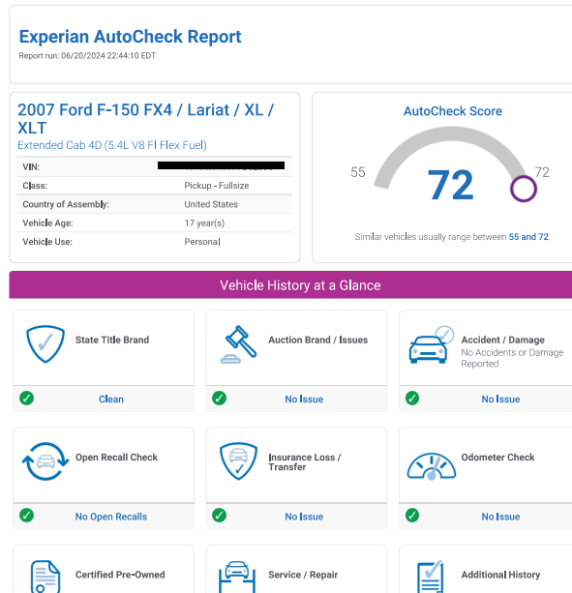Click the Service / Repair car lift icon

(237, 577)
